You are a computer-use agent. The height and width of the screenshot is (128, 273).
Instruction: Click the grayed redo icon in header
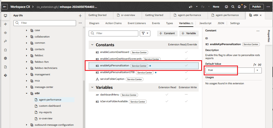click(203, 7)
